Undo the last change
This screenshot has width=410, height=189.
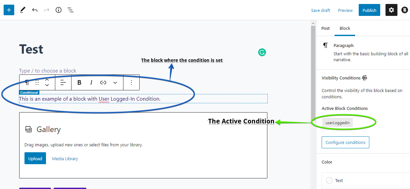pos(35,10)
